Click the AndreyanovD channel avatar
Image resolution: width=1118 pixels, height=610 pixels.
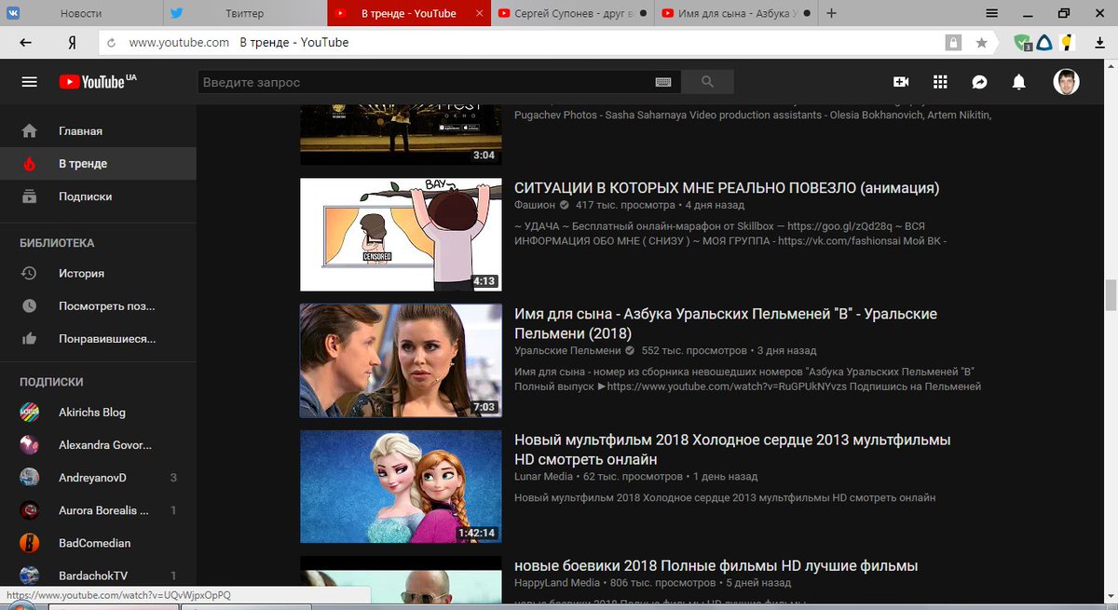click(30, 478)
